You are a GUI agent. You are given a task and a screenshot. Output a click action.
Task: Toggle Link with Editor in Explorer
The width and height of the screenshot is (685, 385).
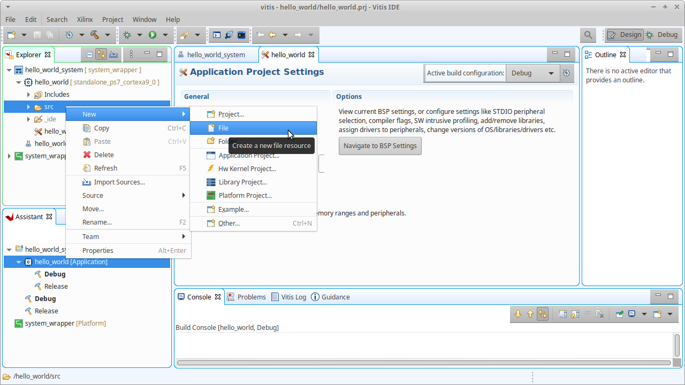101,54
